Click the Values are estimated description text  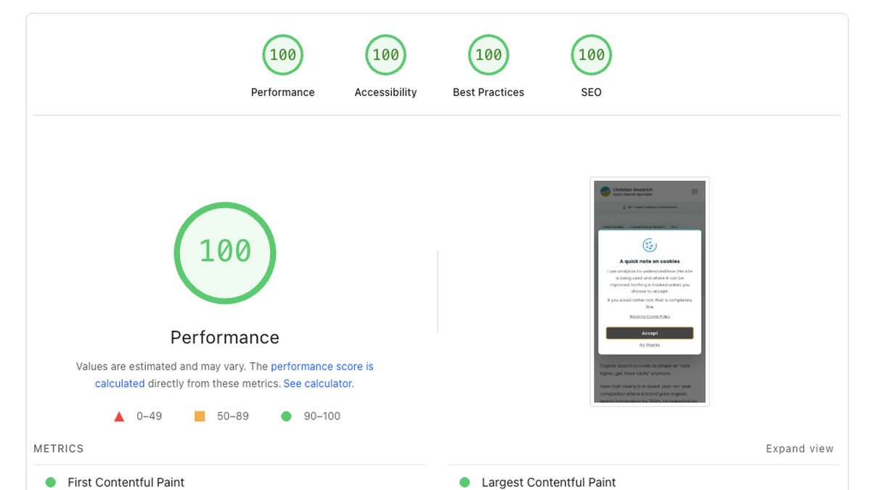coord(225,375)
